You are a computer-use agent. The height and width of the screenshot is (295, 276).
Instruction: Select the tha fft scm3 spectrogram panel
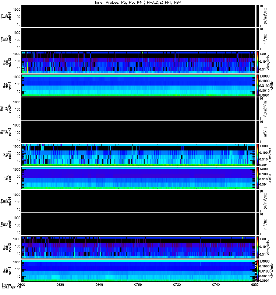coord(138,39)
